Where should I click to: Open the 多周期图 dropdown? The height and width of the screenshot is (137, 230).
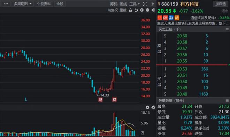[x=23, y=4]
